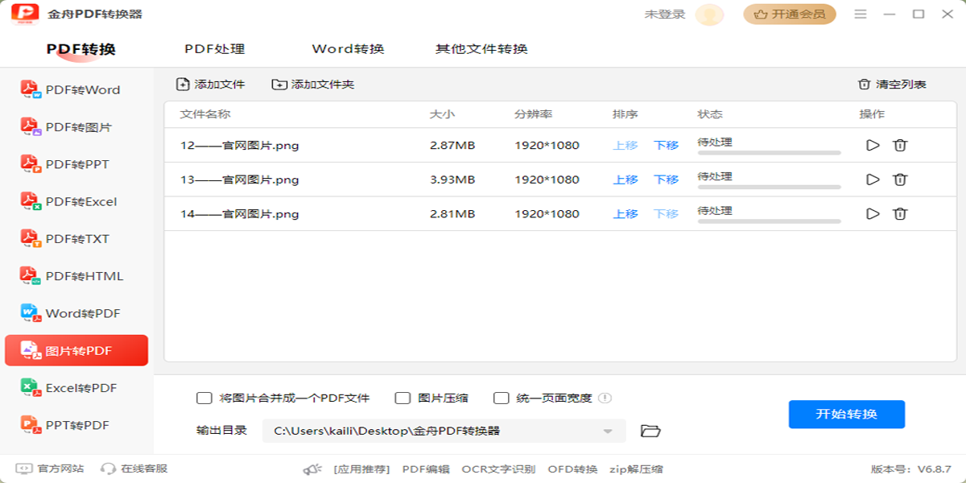Delete 12——官网图片.png with its trash icon

900,146
